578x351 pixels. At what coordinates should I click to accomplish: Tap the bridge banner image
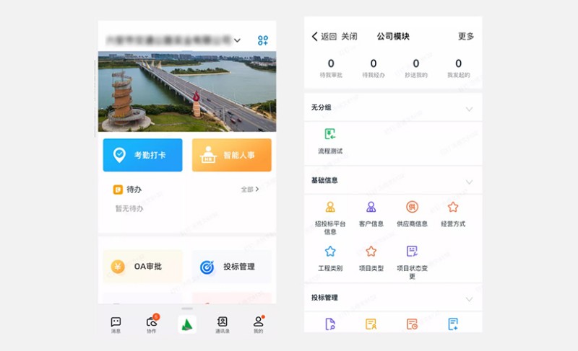[x=187, y=92]
